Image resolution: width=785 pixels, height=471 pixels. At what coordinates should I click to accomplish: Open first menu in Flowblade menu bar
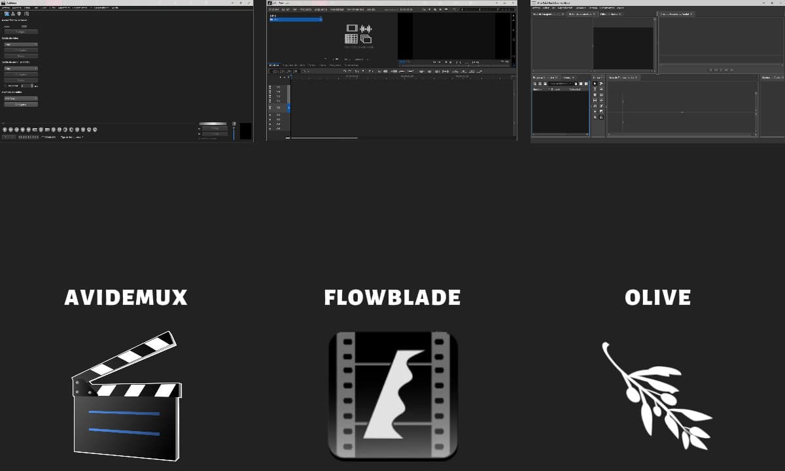[273, 9]
